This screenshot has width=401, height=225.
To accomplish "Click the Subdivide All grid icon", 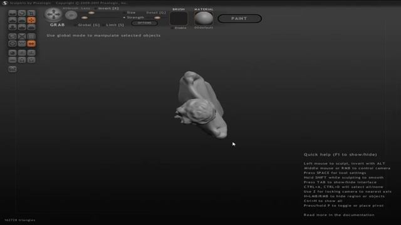I will point(31,36).
